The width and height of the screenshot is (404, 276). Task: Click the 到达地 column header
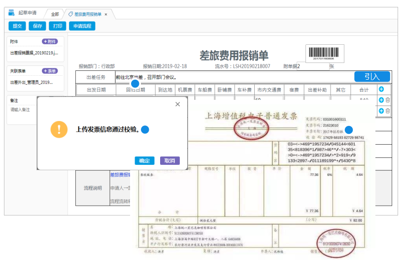[x=165, y=90]
